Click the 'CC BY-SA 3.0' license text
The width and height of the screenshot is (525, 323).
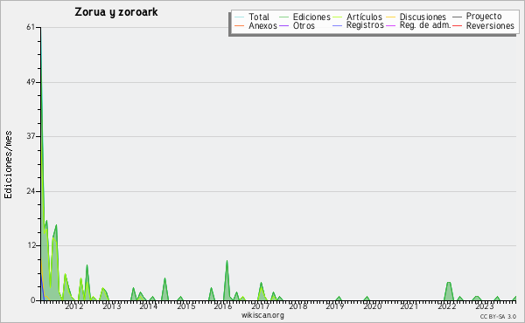tap(498, 317)
